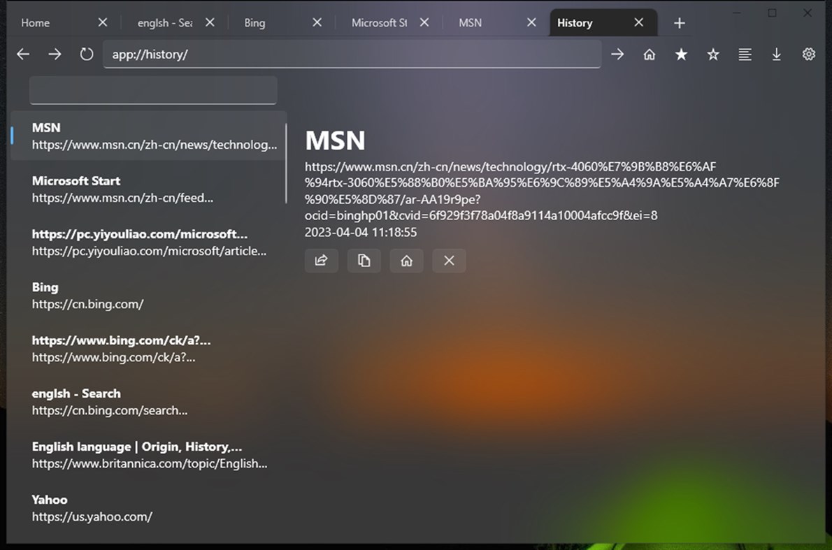This screenshot has width=832, height=550.
Task: Click the history search box
Action: click(153, 90)
